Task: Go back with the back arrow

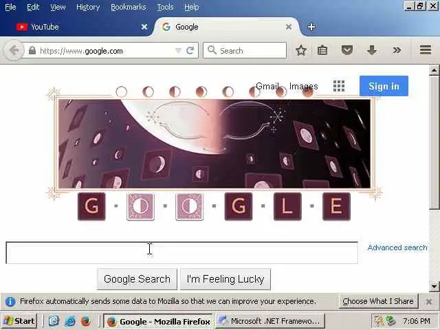Action: point(13,50)
